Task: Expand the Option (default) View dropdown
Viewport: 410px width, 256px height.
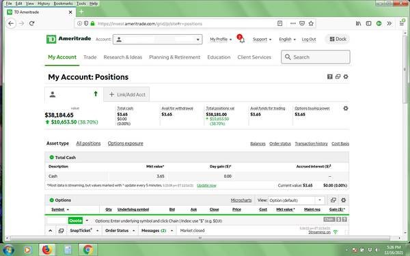Action: (297, 200)
